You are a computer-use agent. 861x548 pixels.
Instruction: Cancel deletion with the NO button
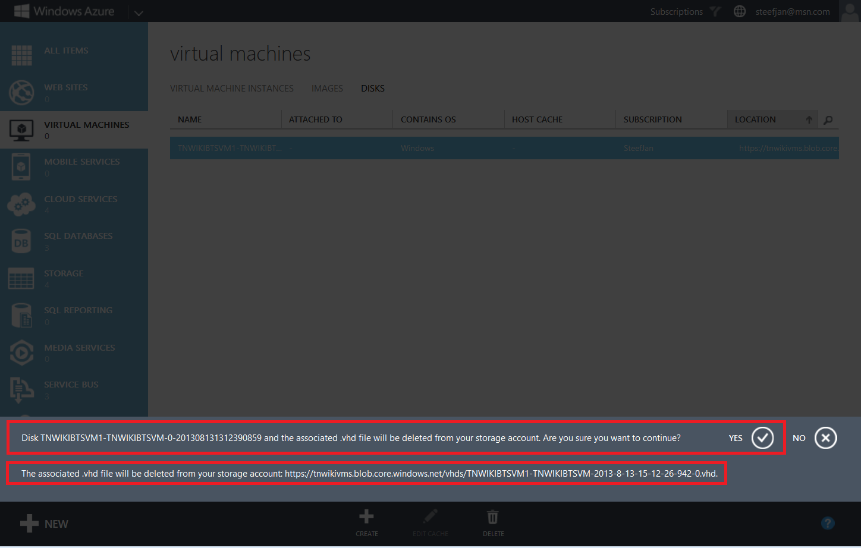pyautogui.click(x=825, y=438)
